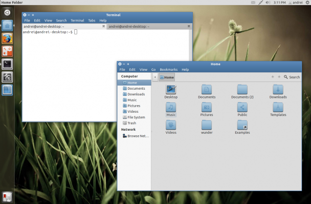This screenshot has width=311, height=204.
Task: Open the Bookmarks menu in file manager
Action: click(x=168, y=70)
